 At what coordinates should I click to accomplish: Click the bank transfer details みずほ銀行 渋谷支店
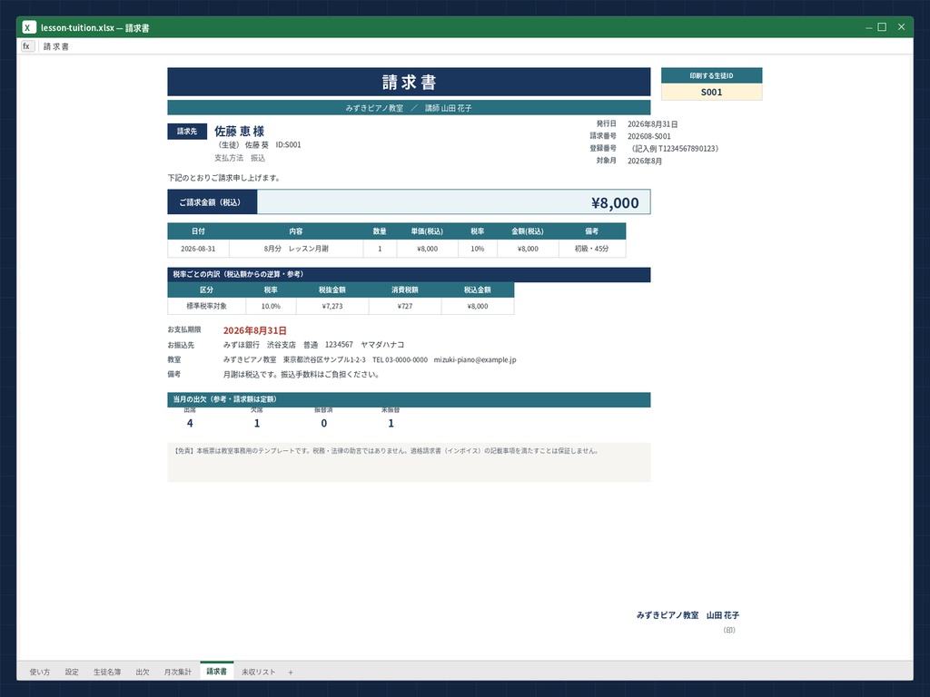pyautogui.click(x=313, y=344)
